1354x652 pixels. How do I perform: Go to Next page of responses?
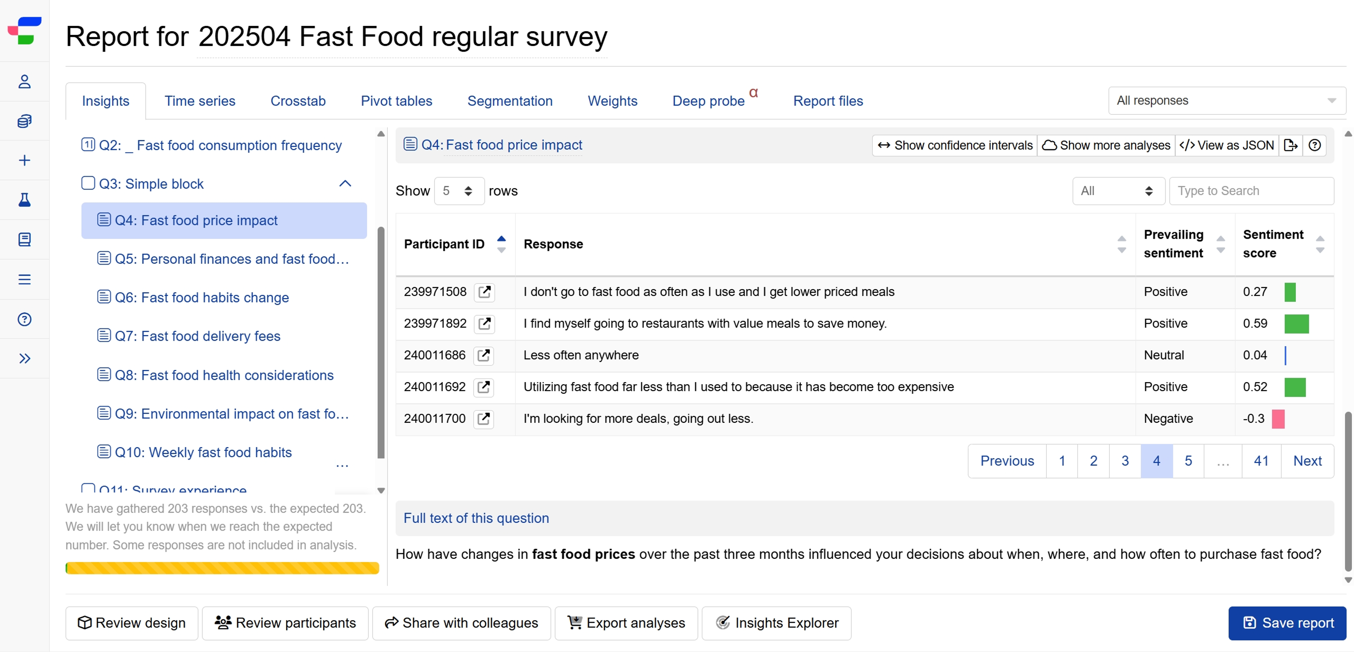[x=1307, y=461]
